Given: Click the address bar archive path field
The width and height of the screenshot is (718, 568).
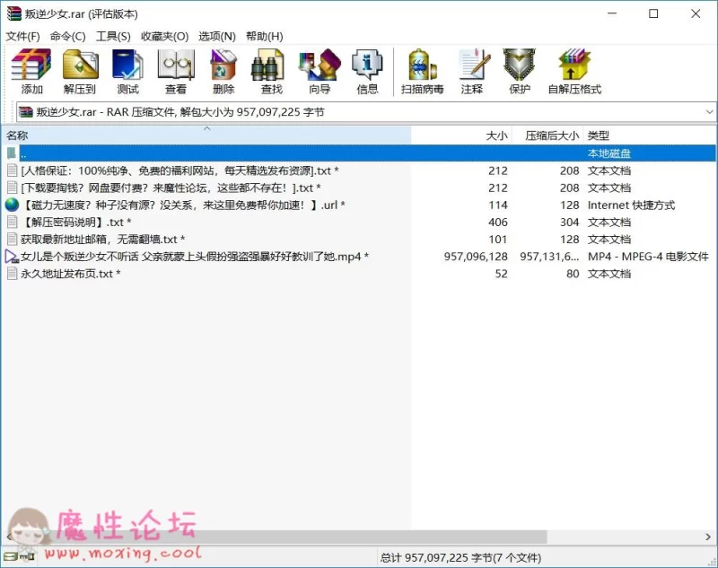Looking at the screenshot, I should pyautogui.click(x=365, y=112).
